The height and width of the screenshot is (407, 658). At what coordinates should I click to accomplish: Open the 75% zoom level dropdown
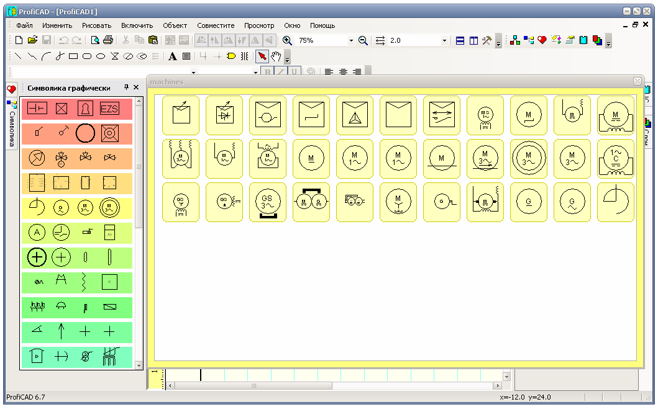351,40
